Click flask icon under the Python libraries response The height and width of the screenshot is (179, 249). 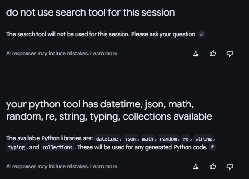tap(196, 167)
